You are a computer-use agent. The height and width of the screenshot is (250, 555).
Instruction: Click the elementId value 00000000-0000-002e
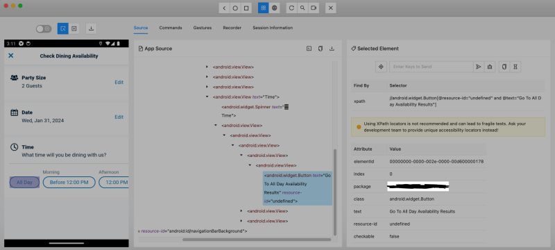(436, 162)
